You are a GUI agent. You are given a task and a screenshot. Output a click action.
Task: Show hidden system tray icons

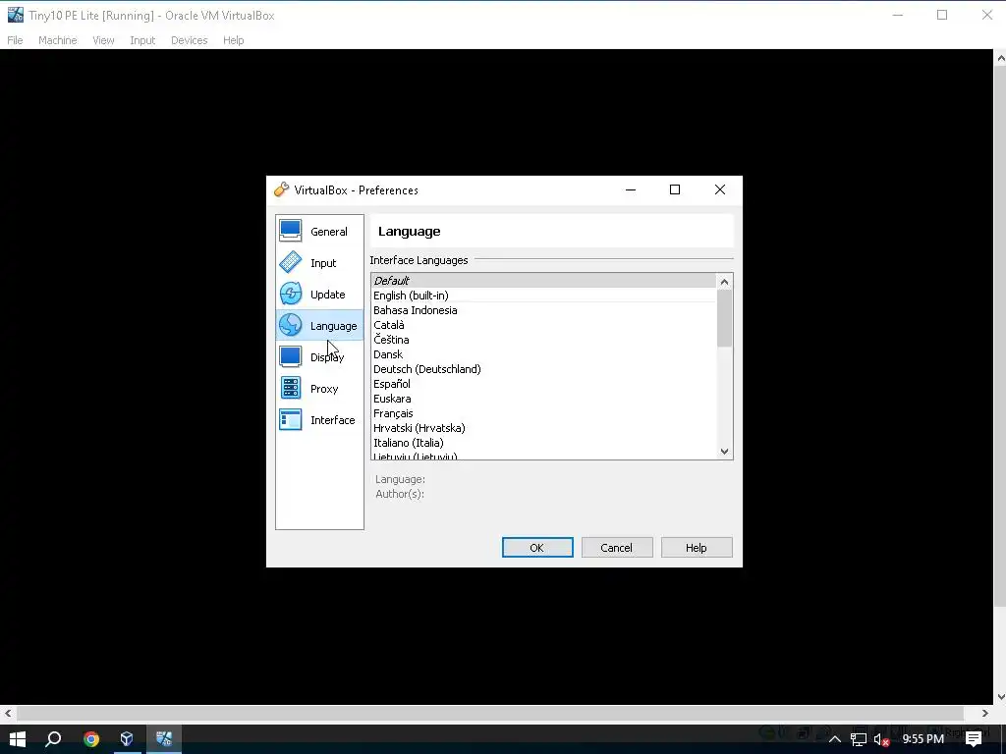[x=835, y=739]
